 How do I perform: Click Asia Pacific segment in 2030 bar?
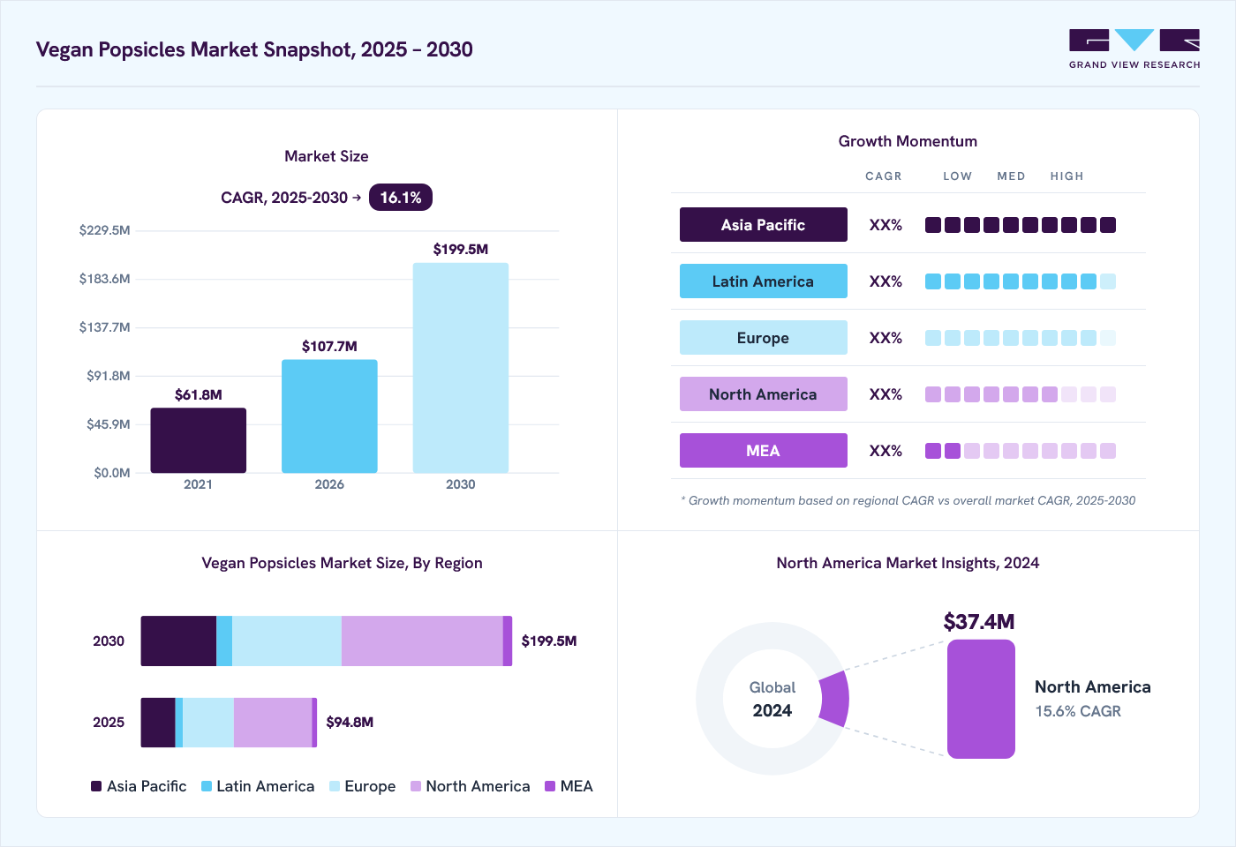pos(178,641)
